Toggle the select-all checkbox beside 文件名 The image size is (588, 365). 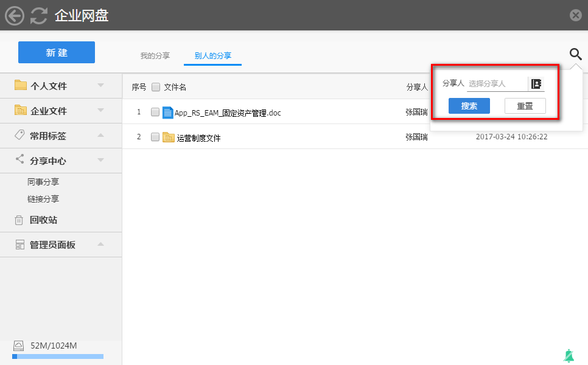pos(156,87)
